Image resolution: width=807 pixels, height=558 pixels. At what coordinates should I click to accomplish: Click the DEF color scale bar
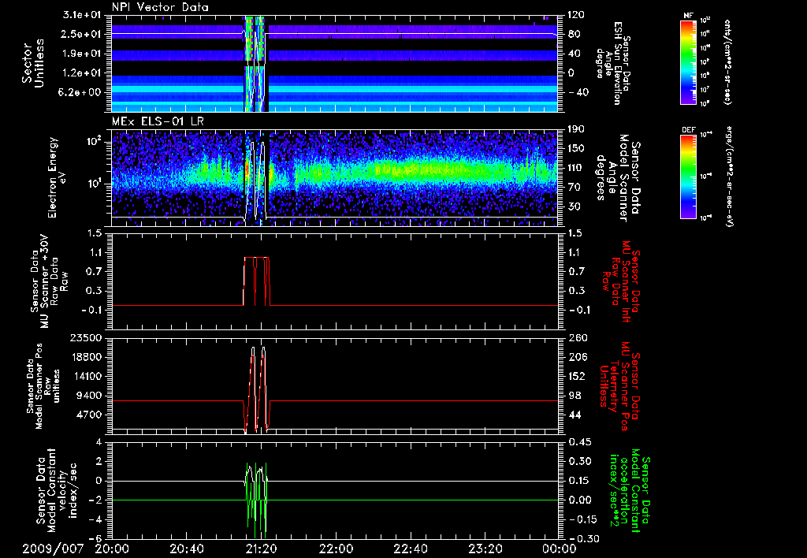[689, 176]
